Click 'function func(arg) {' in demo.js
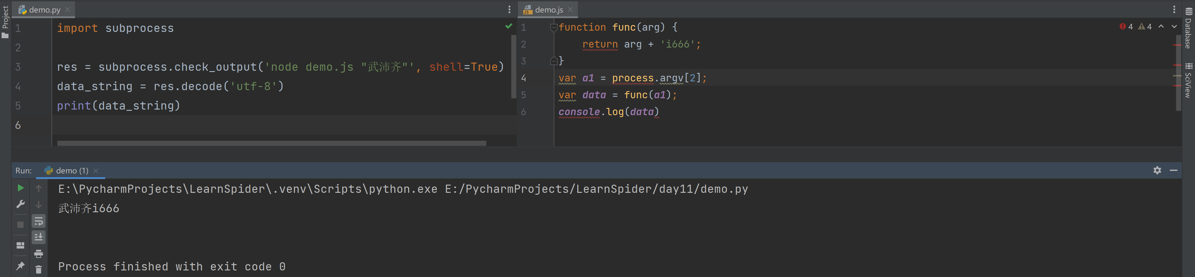Image resolution: width=1195 pixels, height=277 pixels. (x=618, y=27)
